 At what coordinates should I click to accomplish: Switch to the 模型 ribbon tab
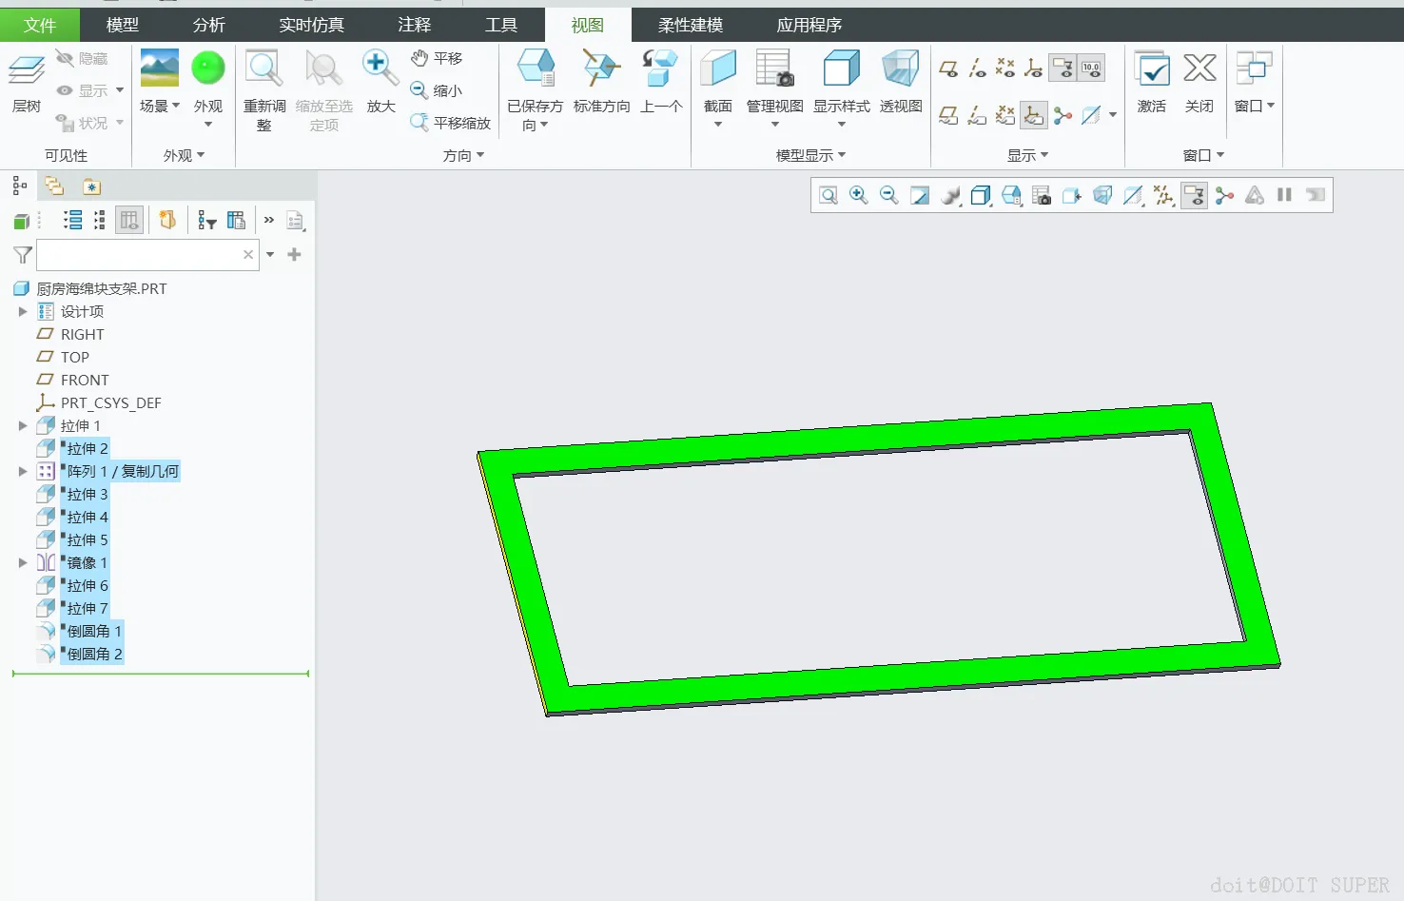point(123,26)
